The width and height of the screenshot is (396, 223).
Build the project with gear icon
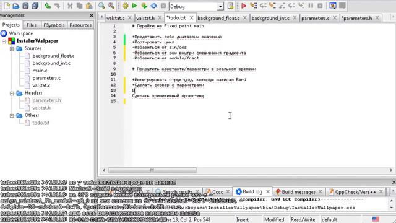tap(125, 6)
